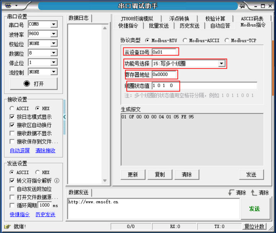Click the info icon beside 转义符指令解析
The image size is (276, 233).
(x=57, y=181)
